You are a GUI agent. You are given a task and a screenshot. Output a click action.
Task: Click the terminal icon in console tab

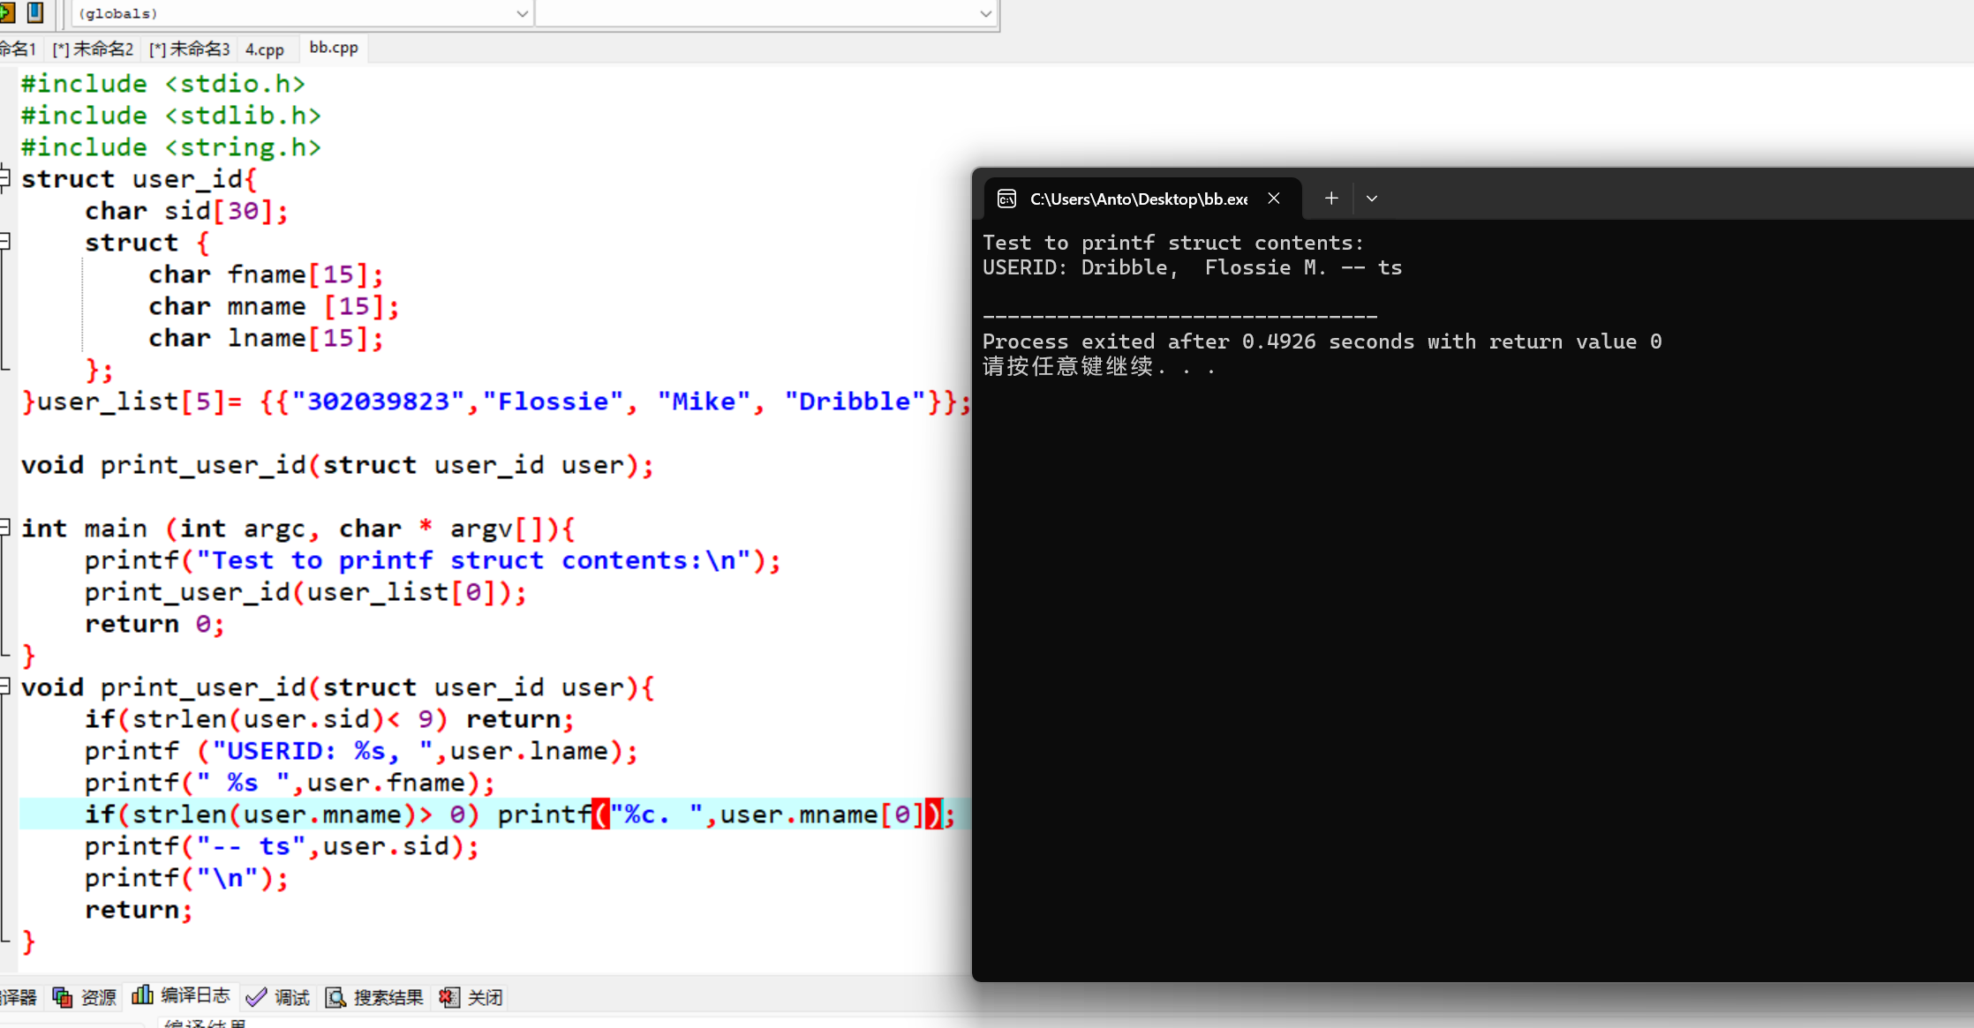tap(1006, 199)
